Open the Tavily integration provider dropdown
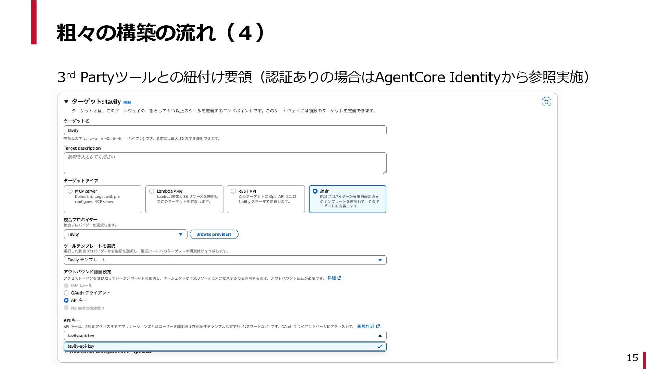Screen dimensions: 657x369 (x=125, y=234)
